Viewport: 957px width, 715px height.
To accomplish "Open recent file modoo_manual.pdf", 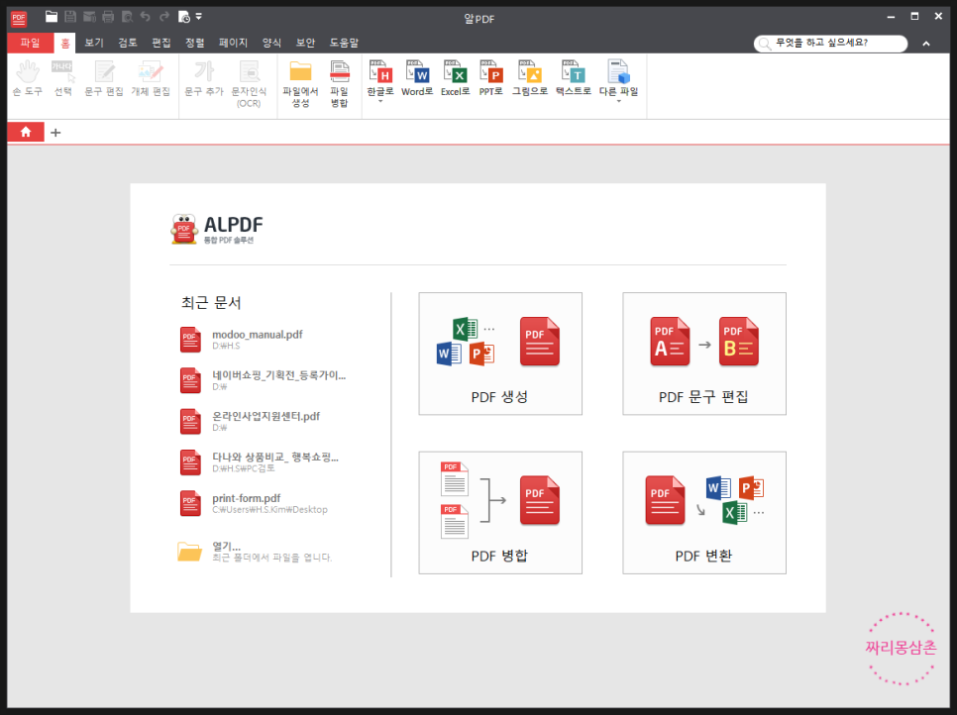I will pos(242,340).
